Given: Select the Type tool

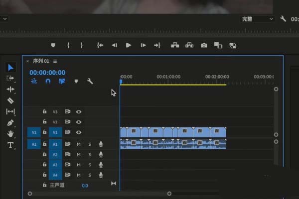Looking at the screenshot, I should pyautogui.click(x=10, y=145).
